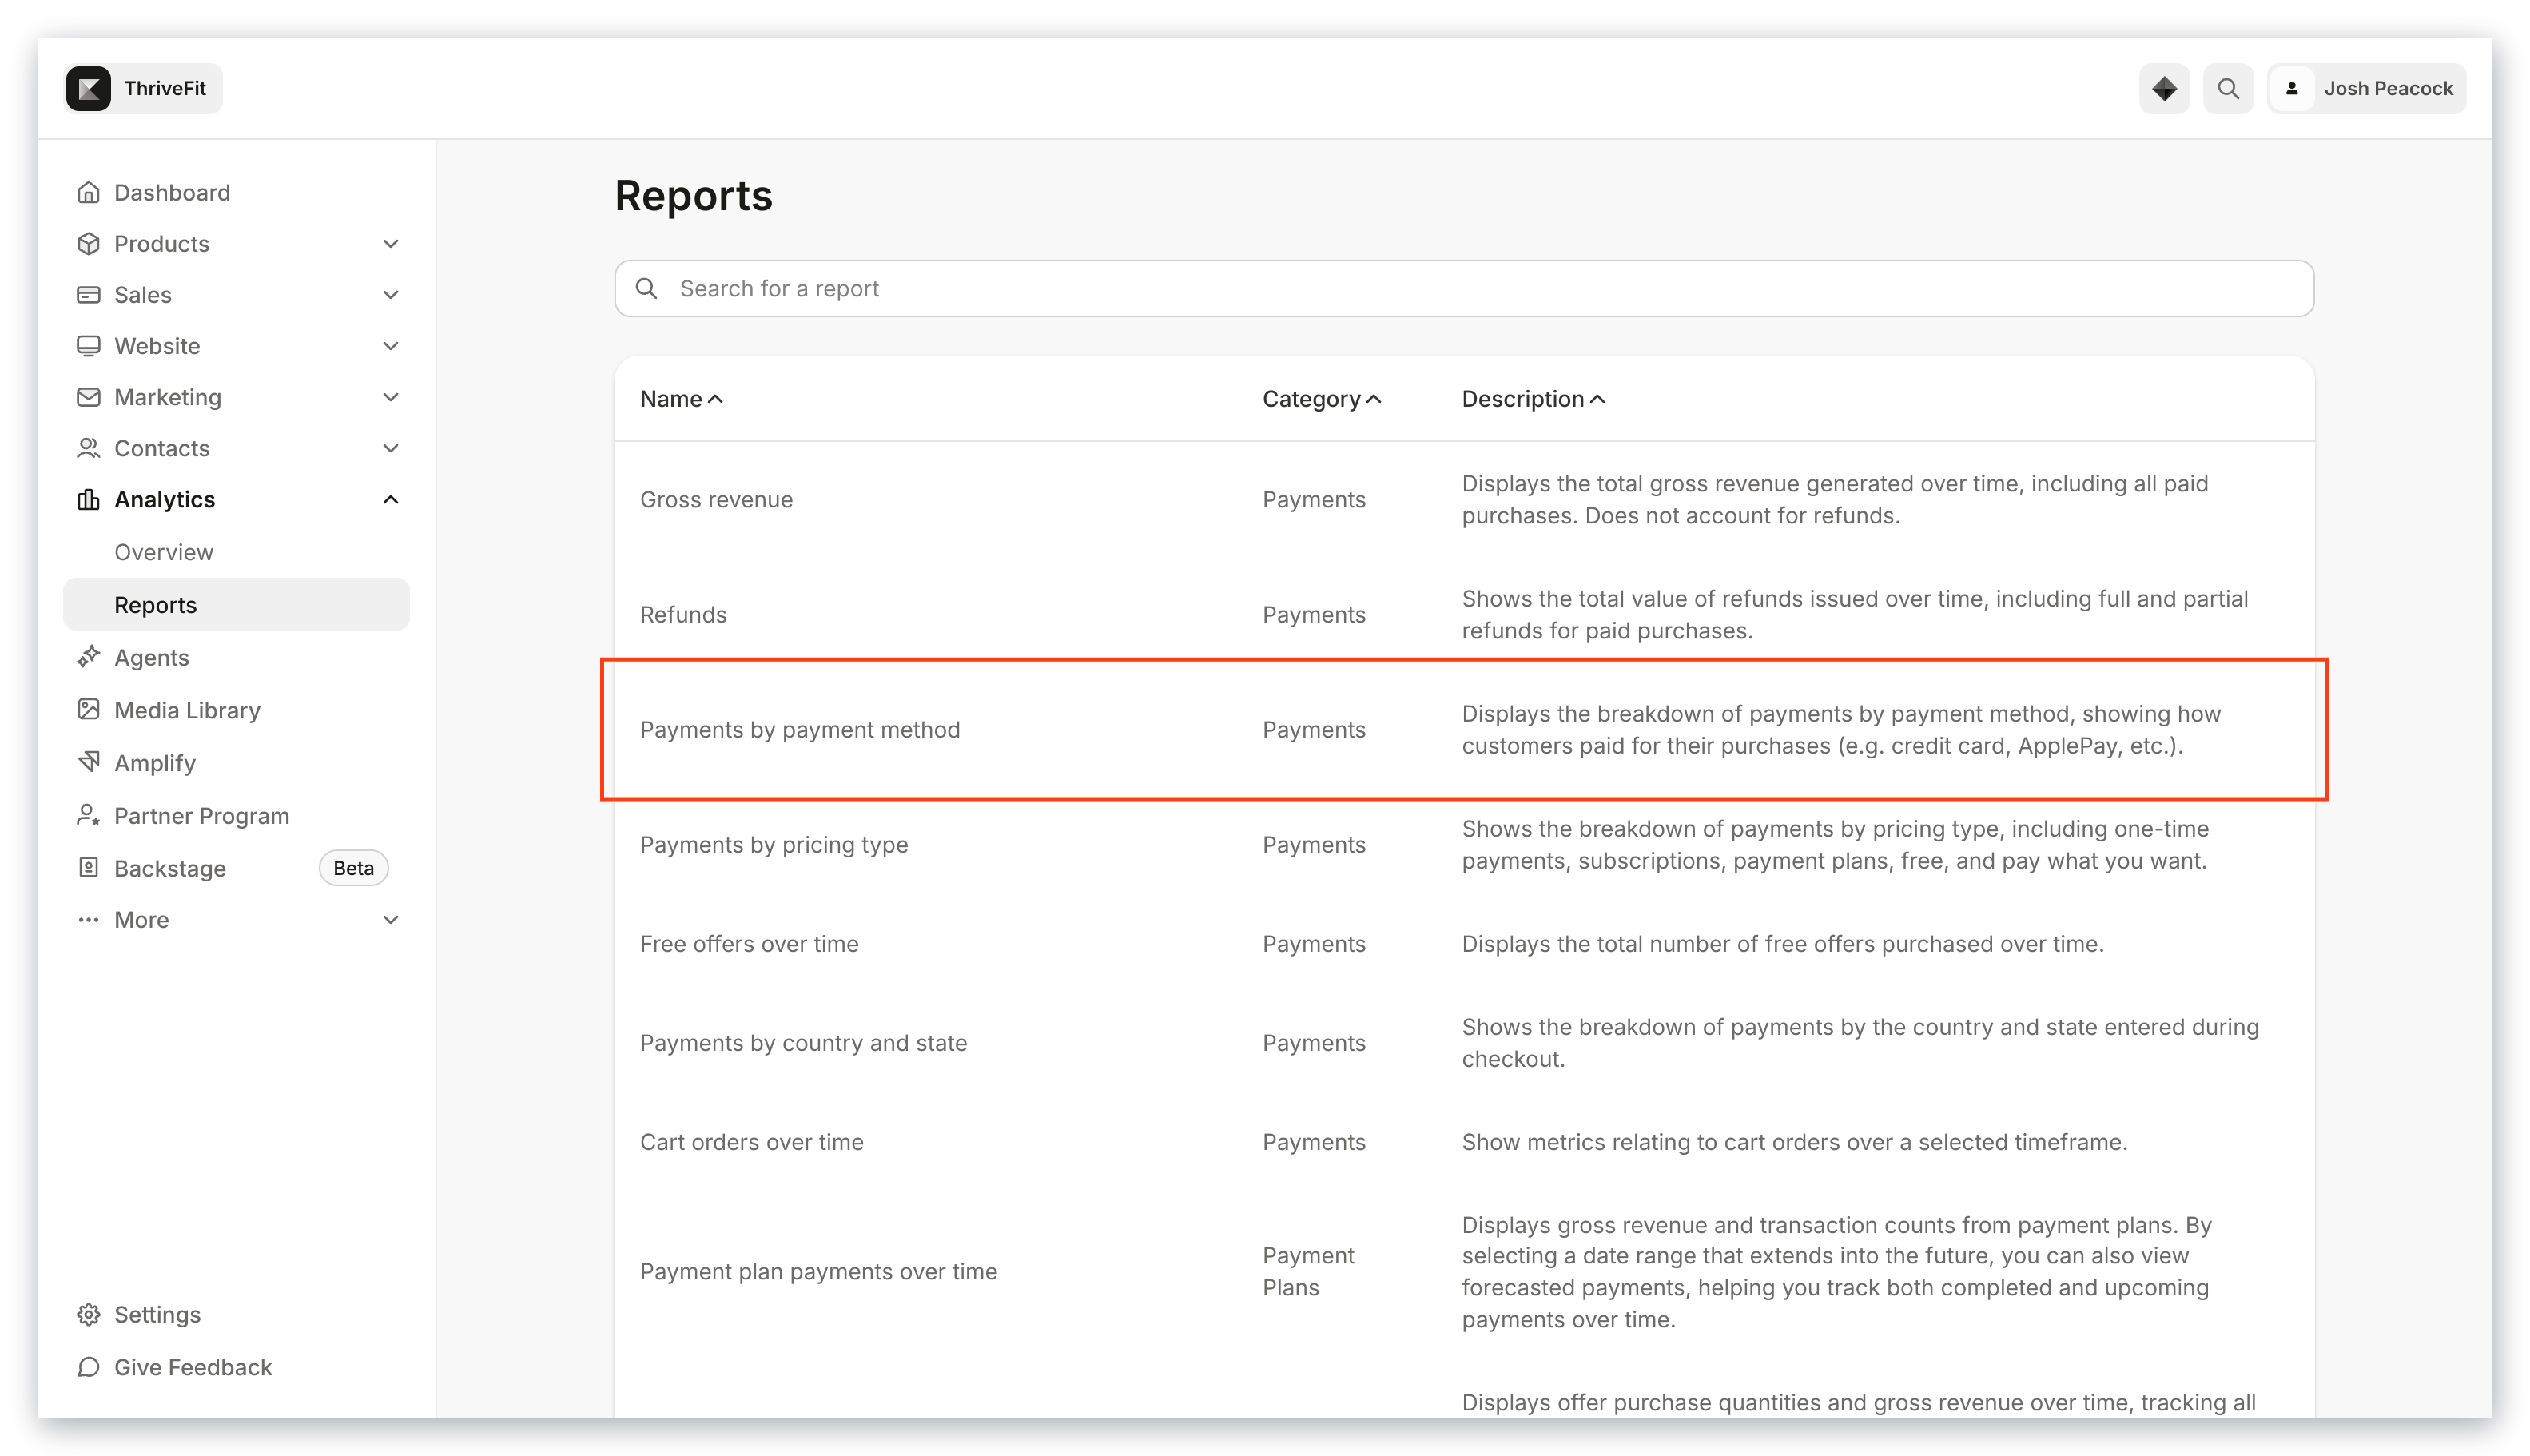Sort the table by Name column
This screenshot has height=1456, width=2530.
pos(681,398)
